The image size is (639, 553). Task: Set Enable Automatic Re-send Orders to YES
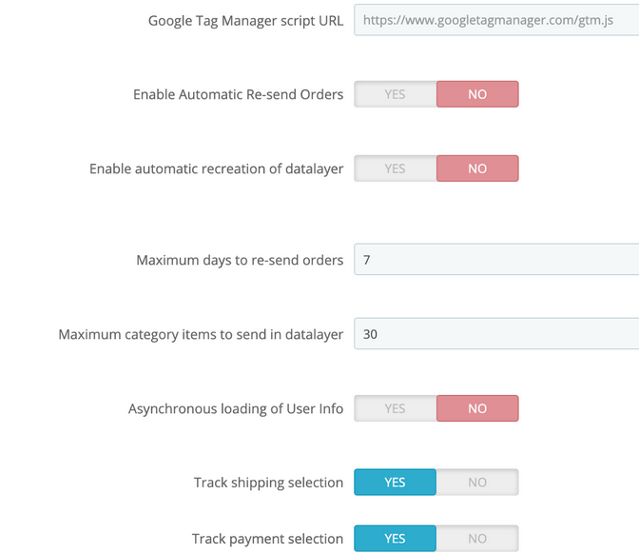tap(395, 94)
